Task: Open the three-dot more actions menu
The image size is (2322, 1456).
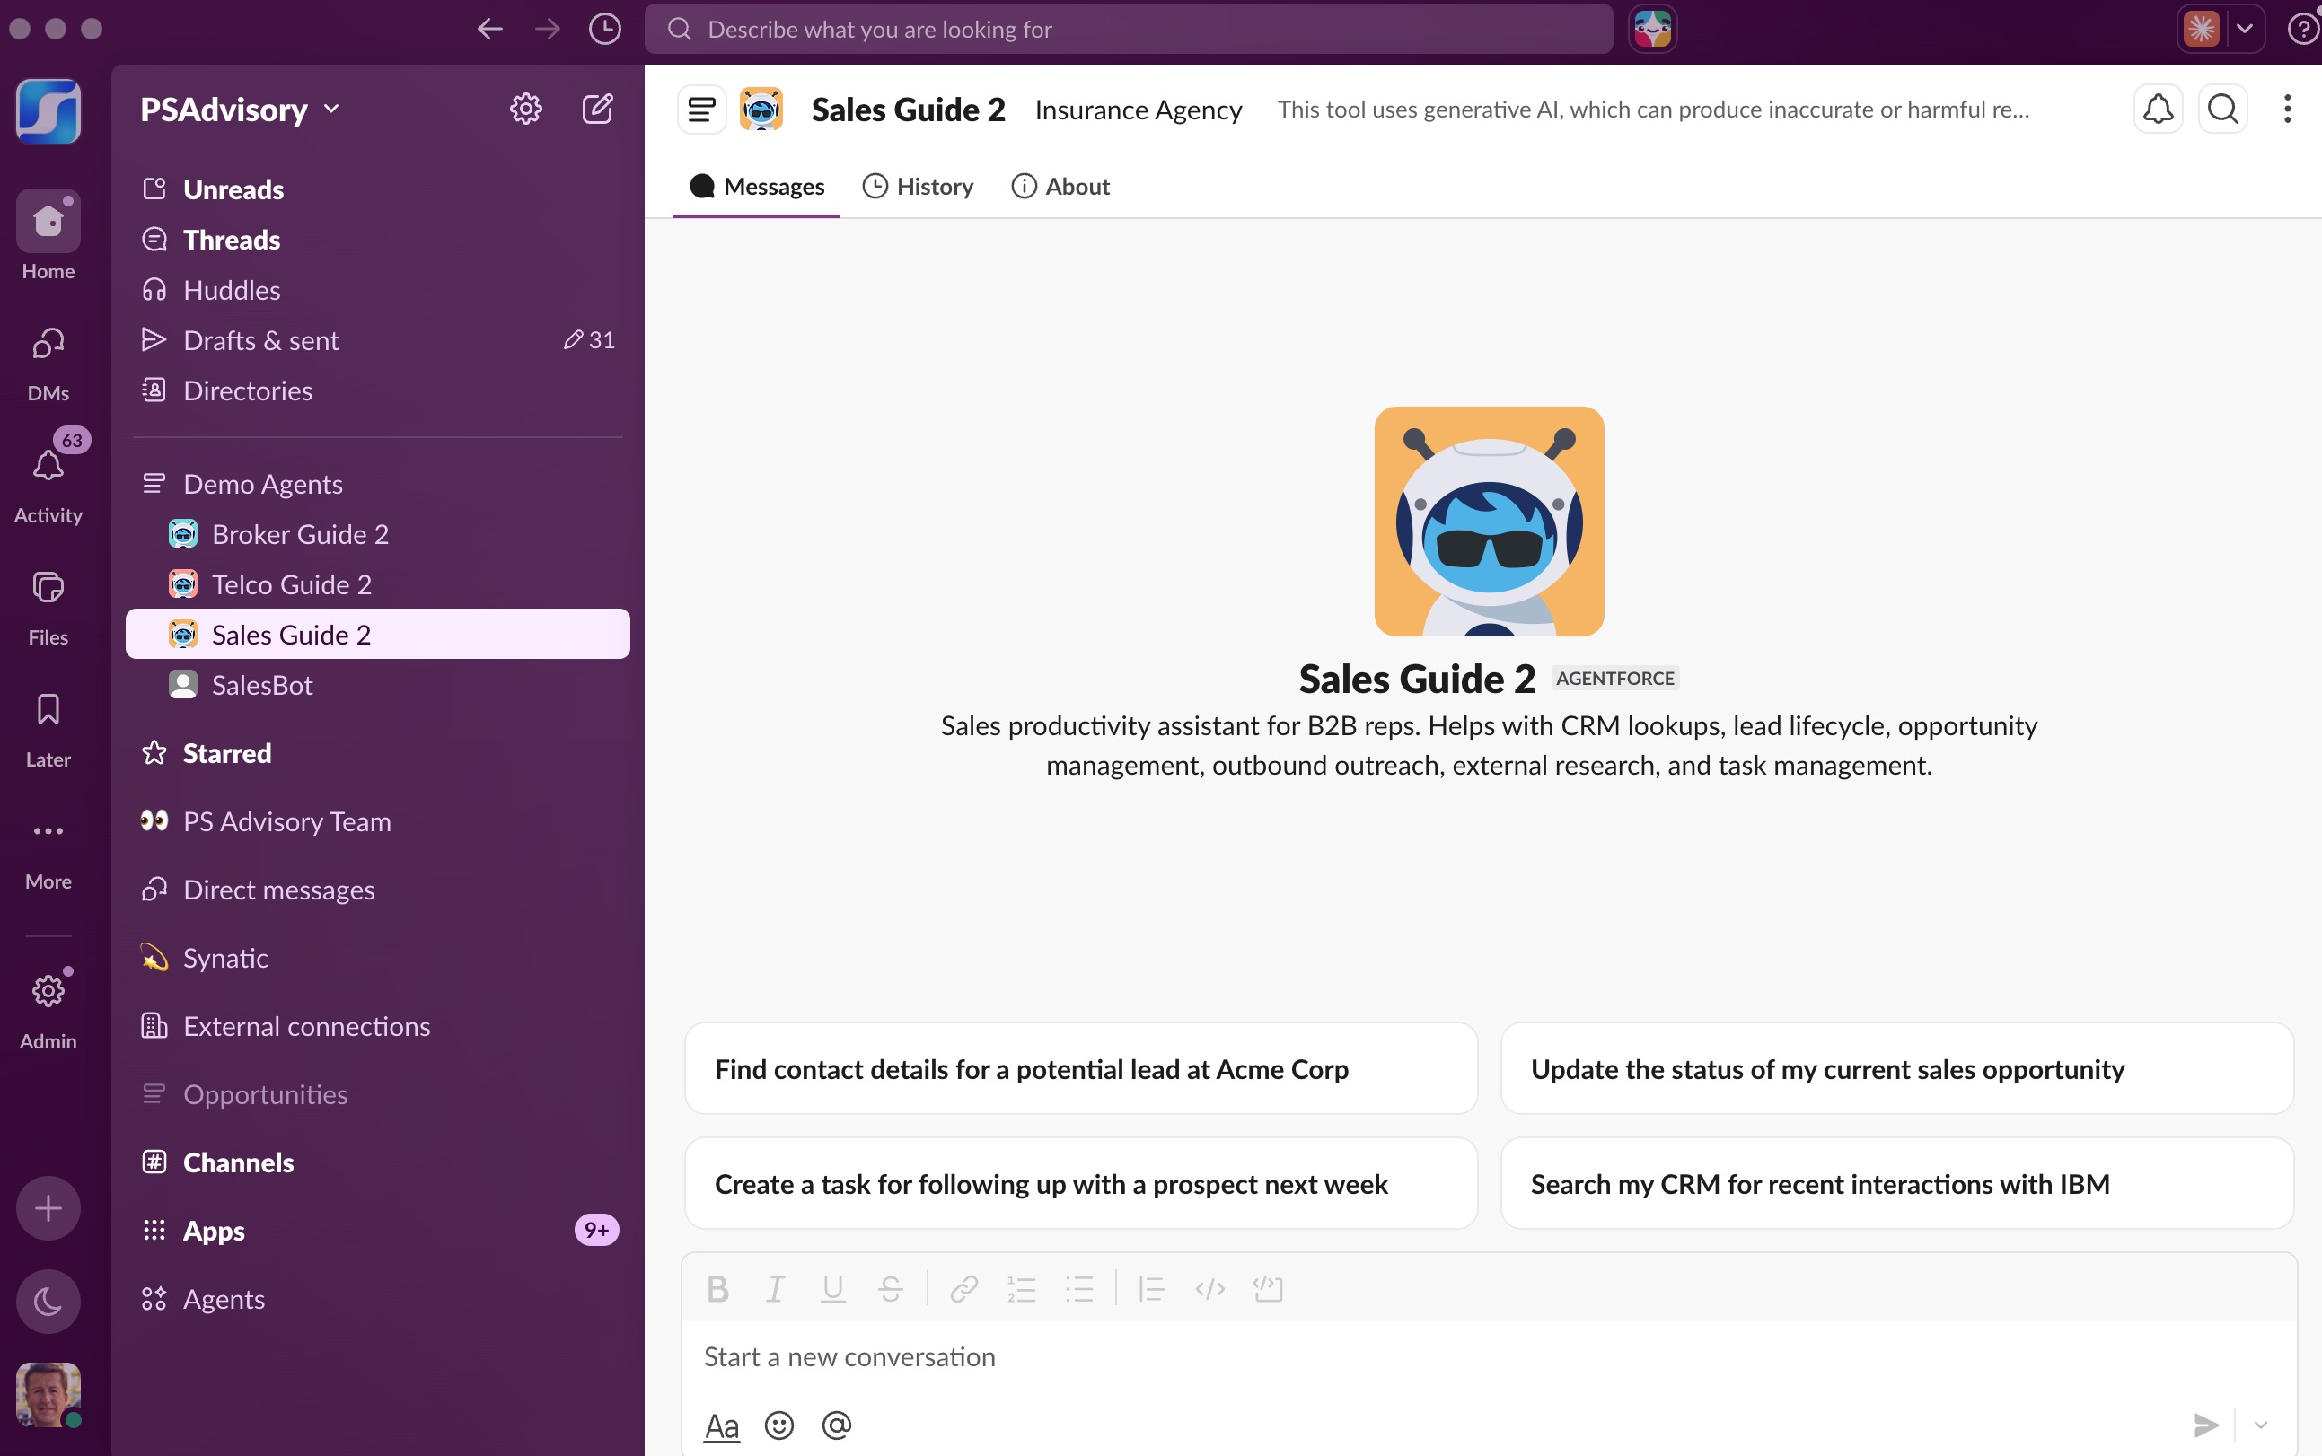Action: [x=2287, y=109]
